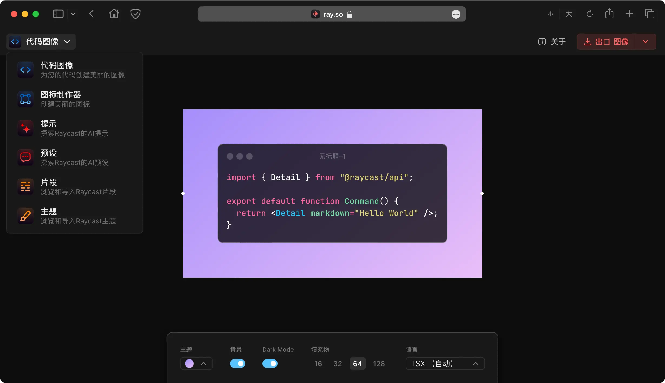Expand the theme selector chevron
Viewport: 665px width, 383px height.
pos(203,364)
